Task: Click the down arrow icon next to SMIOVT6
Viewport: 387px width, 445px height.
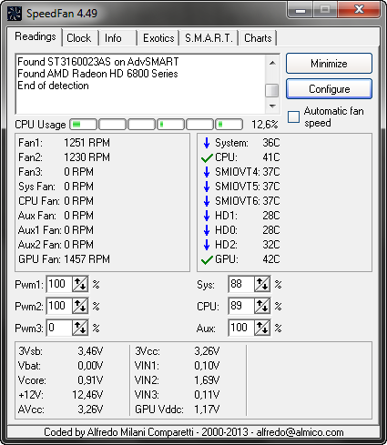Action: (207, 201)
